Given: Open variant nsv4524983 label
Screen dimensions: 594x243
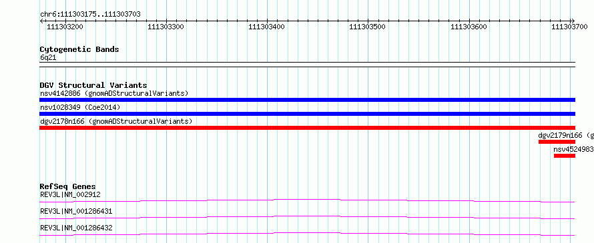Looking at the screenshot, I should point(573,149).
